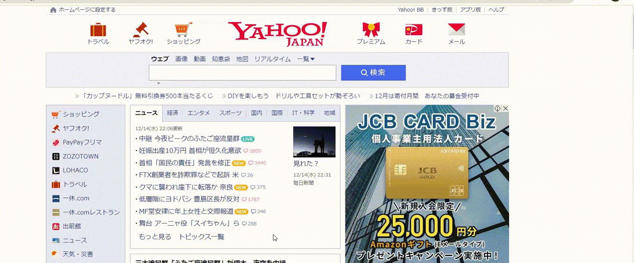Click home icon beside ホームページに設定する

[53, 10]
